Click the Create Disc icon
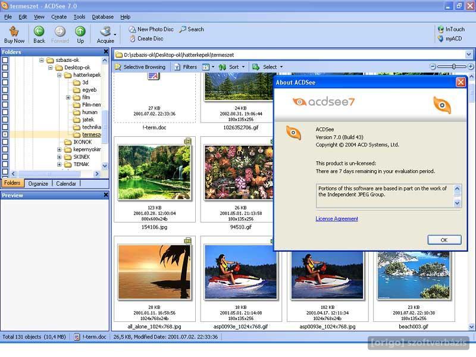The width and height of the screenshot is (476, 357). click(132, 39)
